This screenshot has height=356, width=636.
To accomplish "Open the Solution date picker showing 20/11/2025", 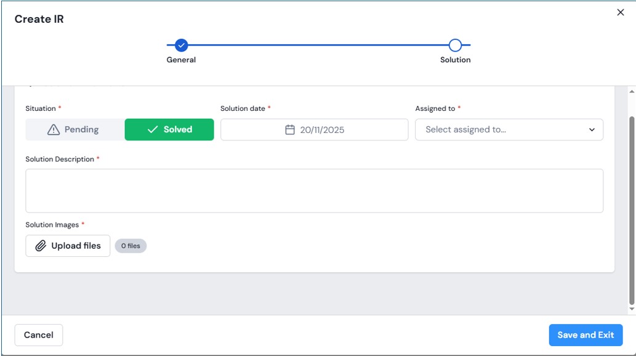I will 314,130.
